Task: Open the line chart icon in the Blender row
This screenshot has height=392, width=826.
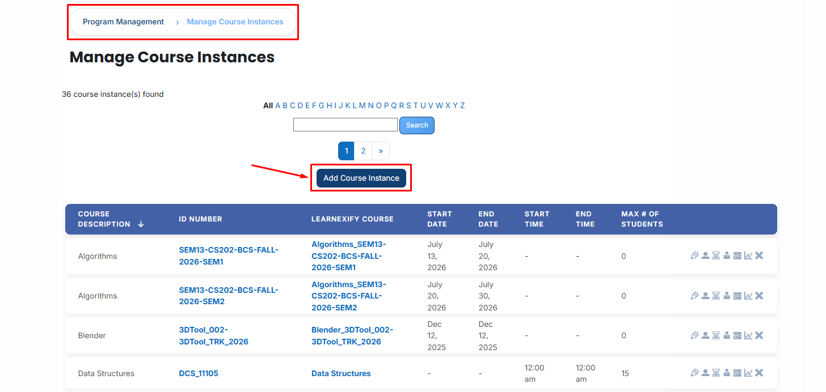Action: coord(748,335)
